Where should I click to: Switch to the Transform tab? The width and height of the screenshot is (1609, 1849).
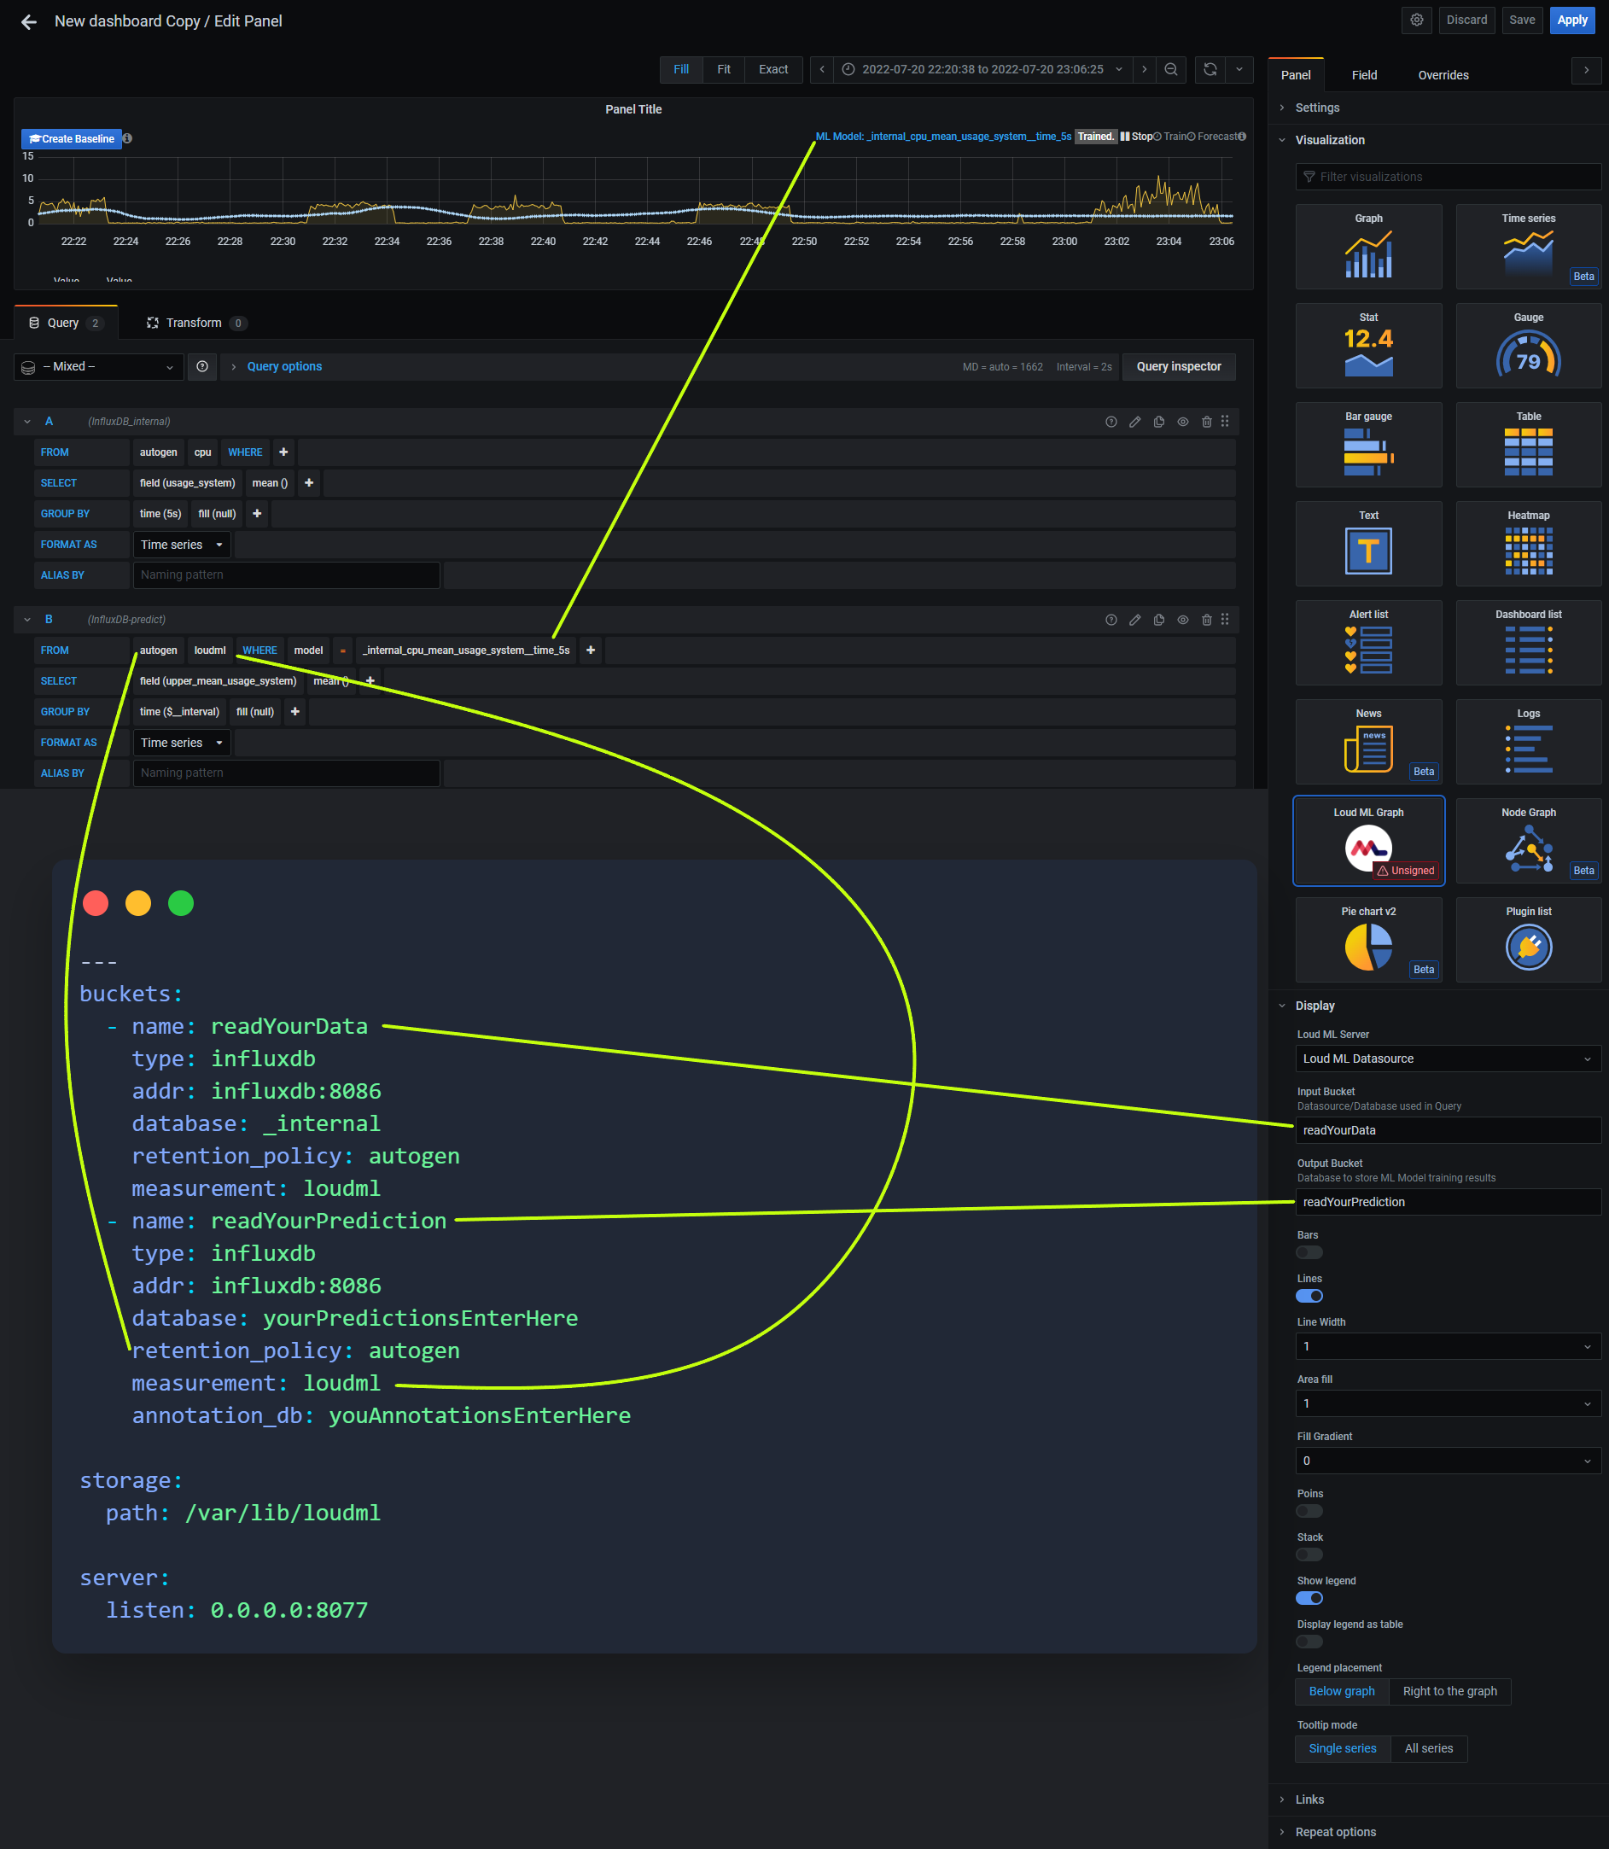[194, 323]
